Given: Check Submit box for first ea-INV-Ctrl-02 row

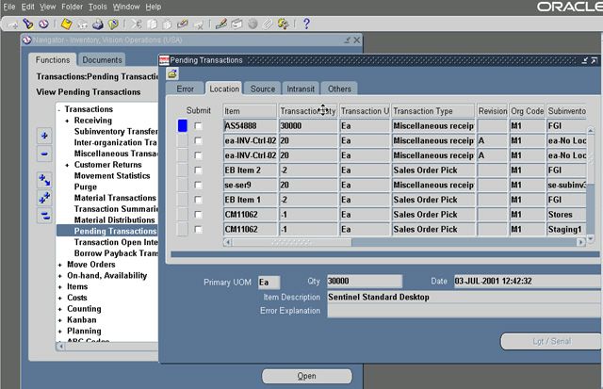Looking at the screenshot, I should tap(198, 140).
